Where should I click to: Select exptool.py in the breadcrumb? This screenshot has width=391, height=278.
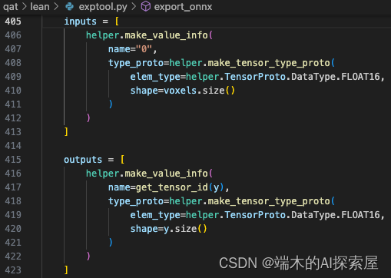tap(103, 7)
